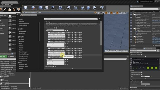
Task: Click the Play toolbar button
Action: [x=95, y=8]
